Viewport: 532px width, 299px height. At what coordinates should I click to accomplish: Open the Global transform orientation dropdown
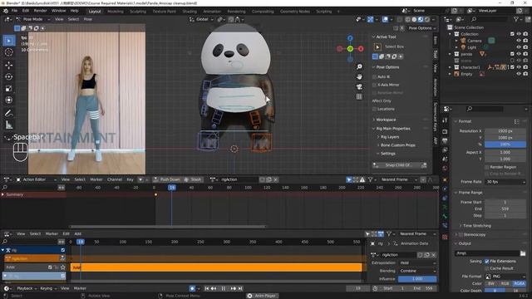coord(202,19)
